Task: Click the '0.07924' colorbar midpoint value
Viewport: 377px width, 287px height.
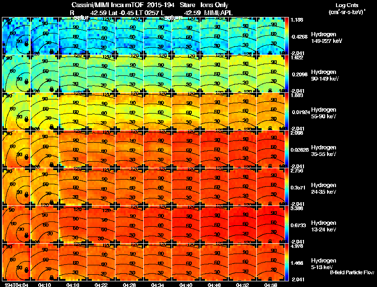Action: (300, 112)
